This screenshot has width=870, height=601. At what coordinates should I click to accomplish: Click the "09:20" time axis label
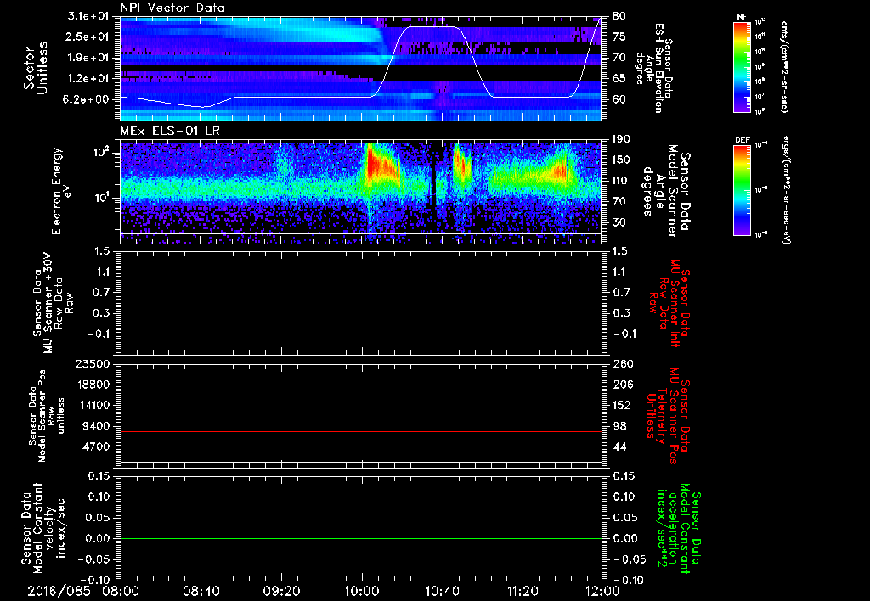[281, 591]
